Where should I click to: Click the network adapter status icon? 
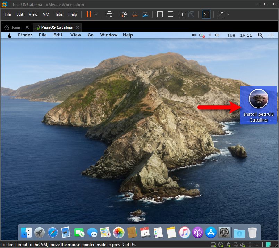(x=228, y=245)
